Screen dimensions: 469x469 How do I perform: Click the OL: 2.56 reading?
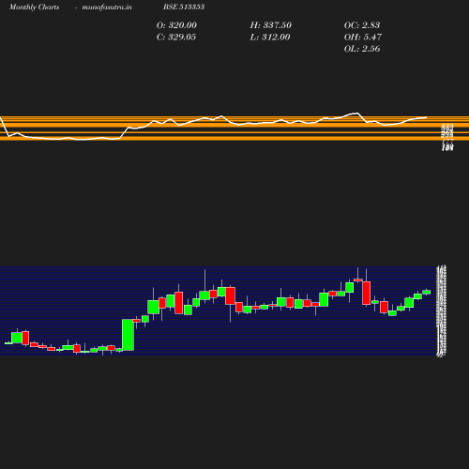(x=362, y=49)
